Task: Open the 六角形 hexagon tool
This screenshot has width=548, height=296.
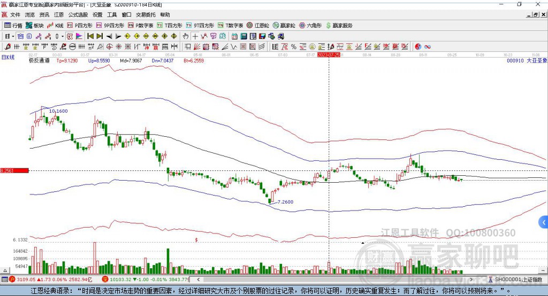Action: pos(310,26)
